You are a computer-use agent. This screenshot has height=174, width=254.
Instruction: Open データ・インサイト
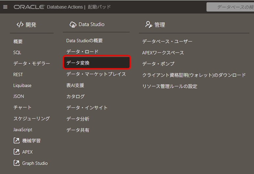tap(87, 107)
